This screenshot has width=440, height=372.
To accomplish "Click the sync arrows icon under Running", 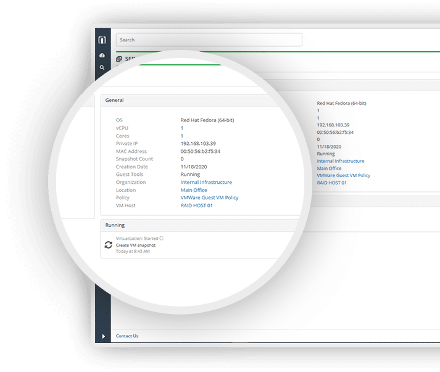I will (x=109, y=245).
